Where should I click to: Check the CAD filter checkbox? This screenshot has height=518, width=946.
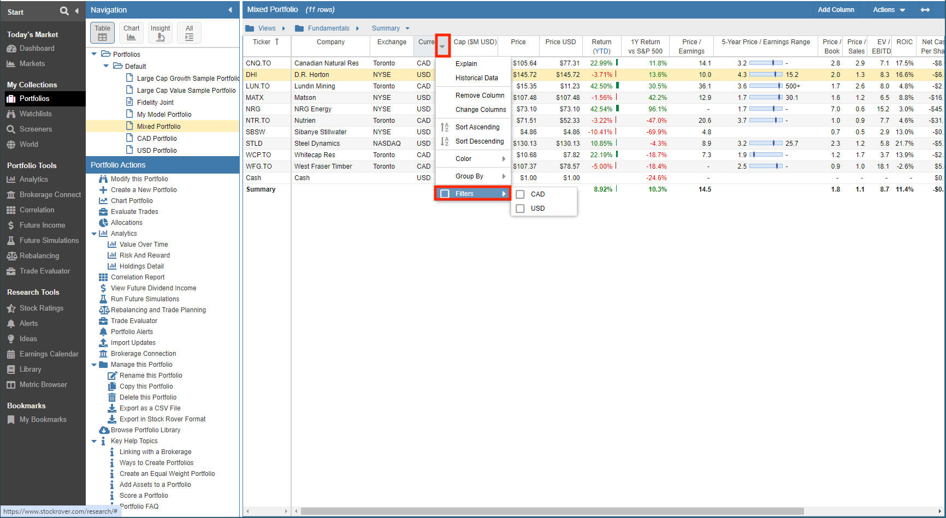[x=521, y=194]
